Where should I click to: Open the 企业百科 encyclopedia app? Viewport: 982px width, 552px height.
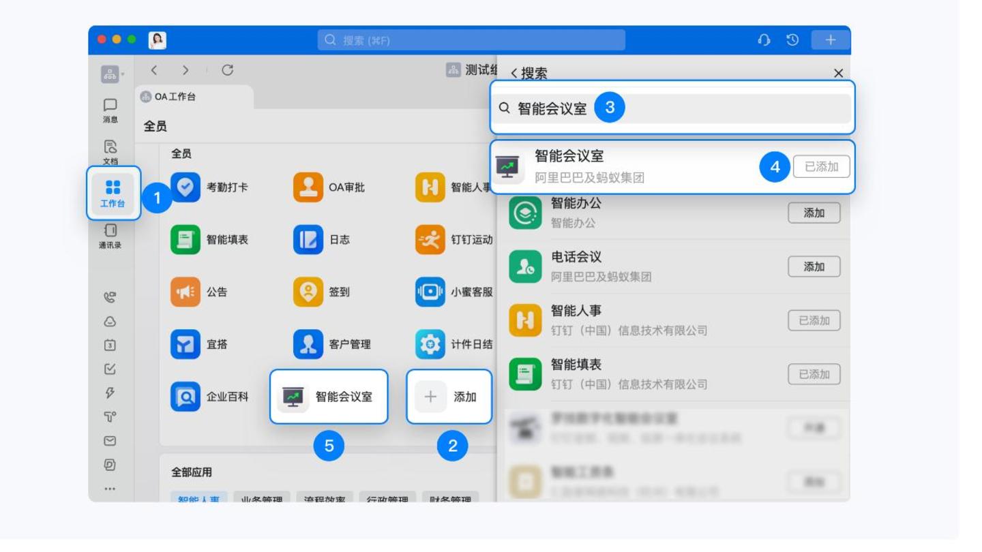coord(209,397)
